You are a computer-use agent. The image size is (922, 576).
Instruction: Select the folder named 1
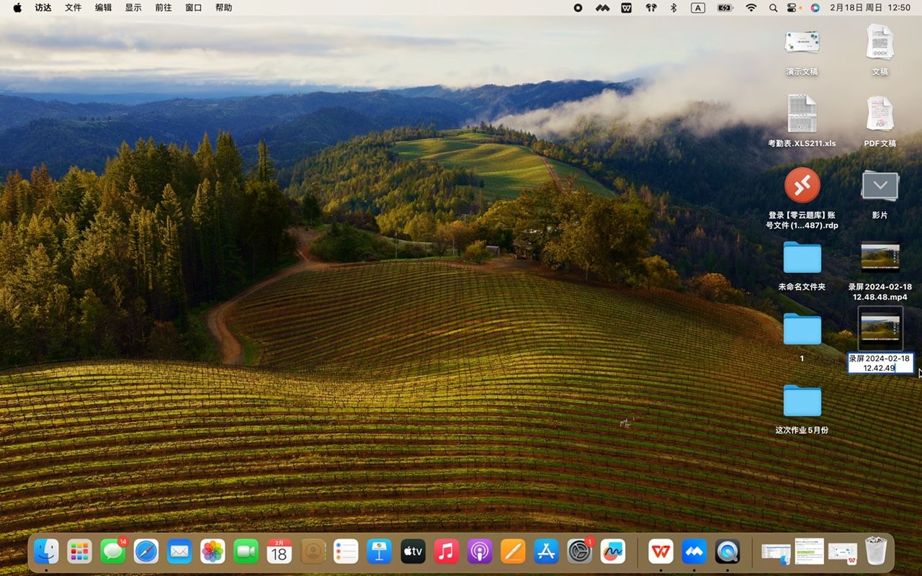(x=802, y=329)
